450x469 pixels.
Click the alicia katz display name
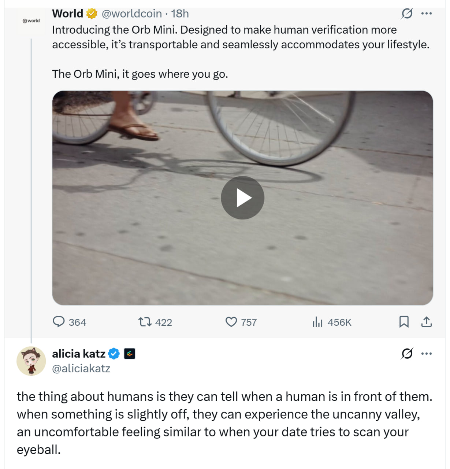[79, 354]
